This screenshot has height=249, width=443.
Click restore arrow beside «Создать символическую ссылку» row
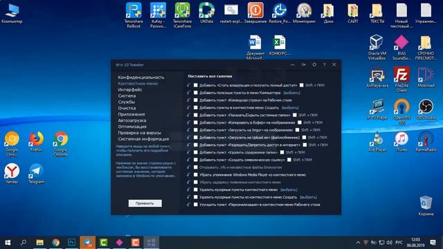click(189, 160)
